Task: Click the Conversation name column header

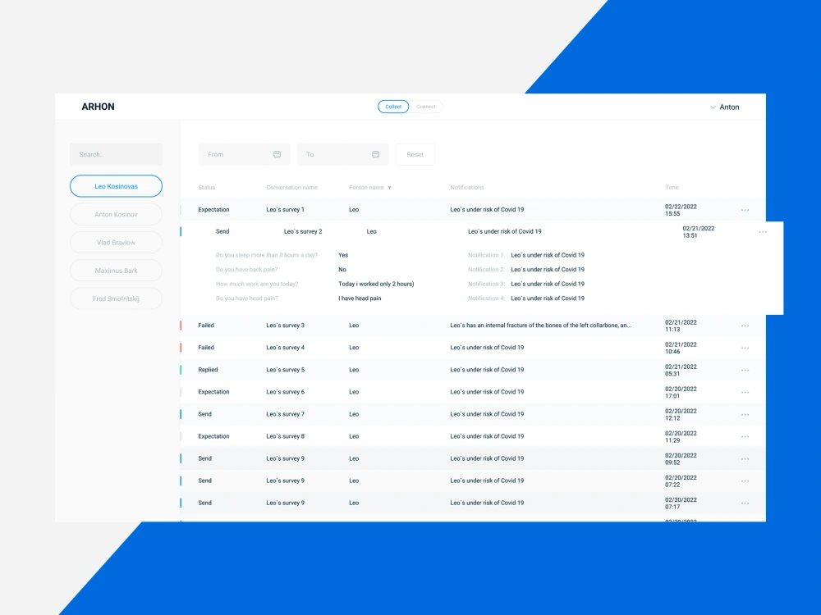Action: point(291,187)
